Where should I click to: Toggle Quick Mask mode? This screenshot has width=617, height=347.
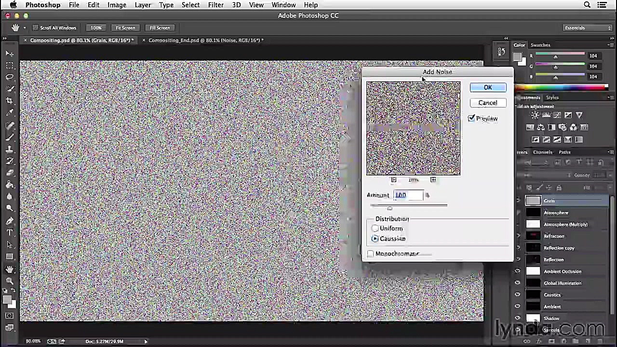(10, 316)
